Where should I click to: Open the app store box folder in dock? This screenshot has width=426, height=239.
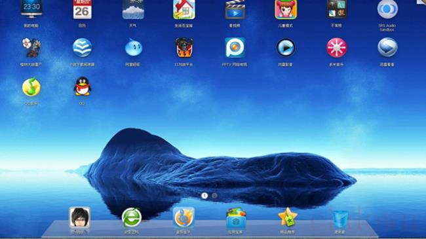pyautogui.click(x=236, y=218)
